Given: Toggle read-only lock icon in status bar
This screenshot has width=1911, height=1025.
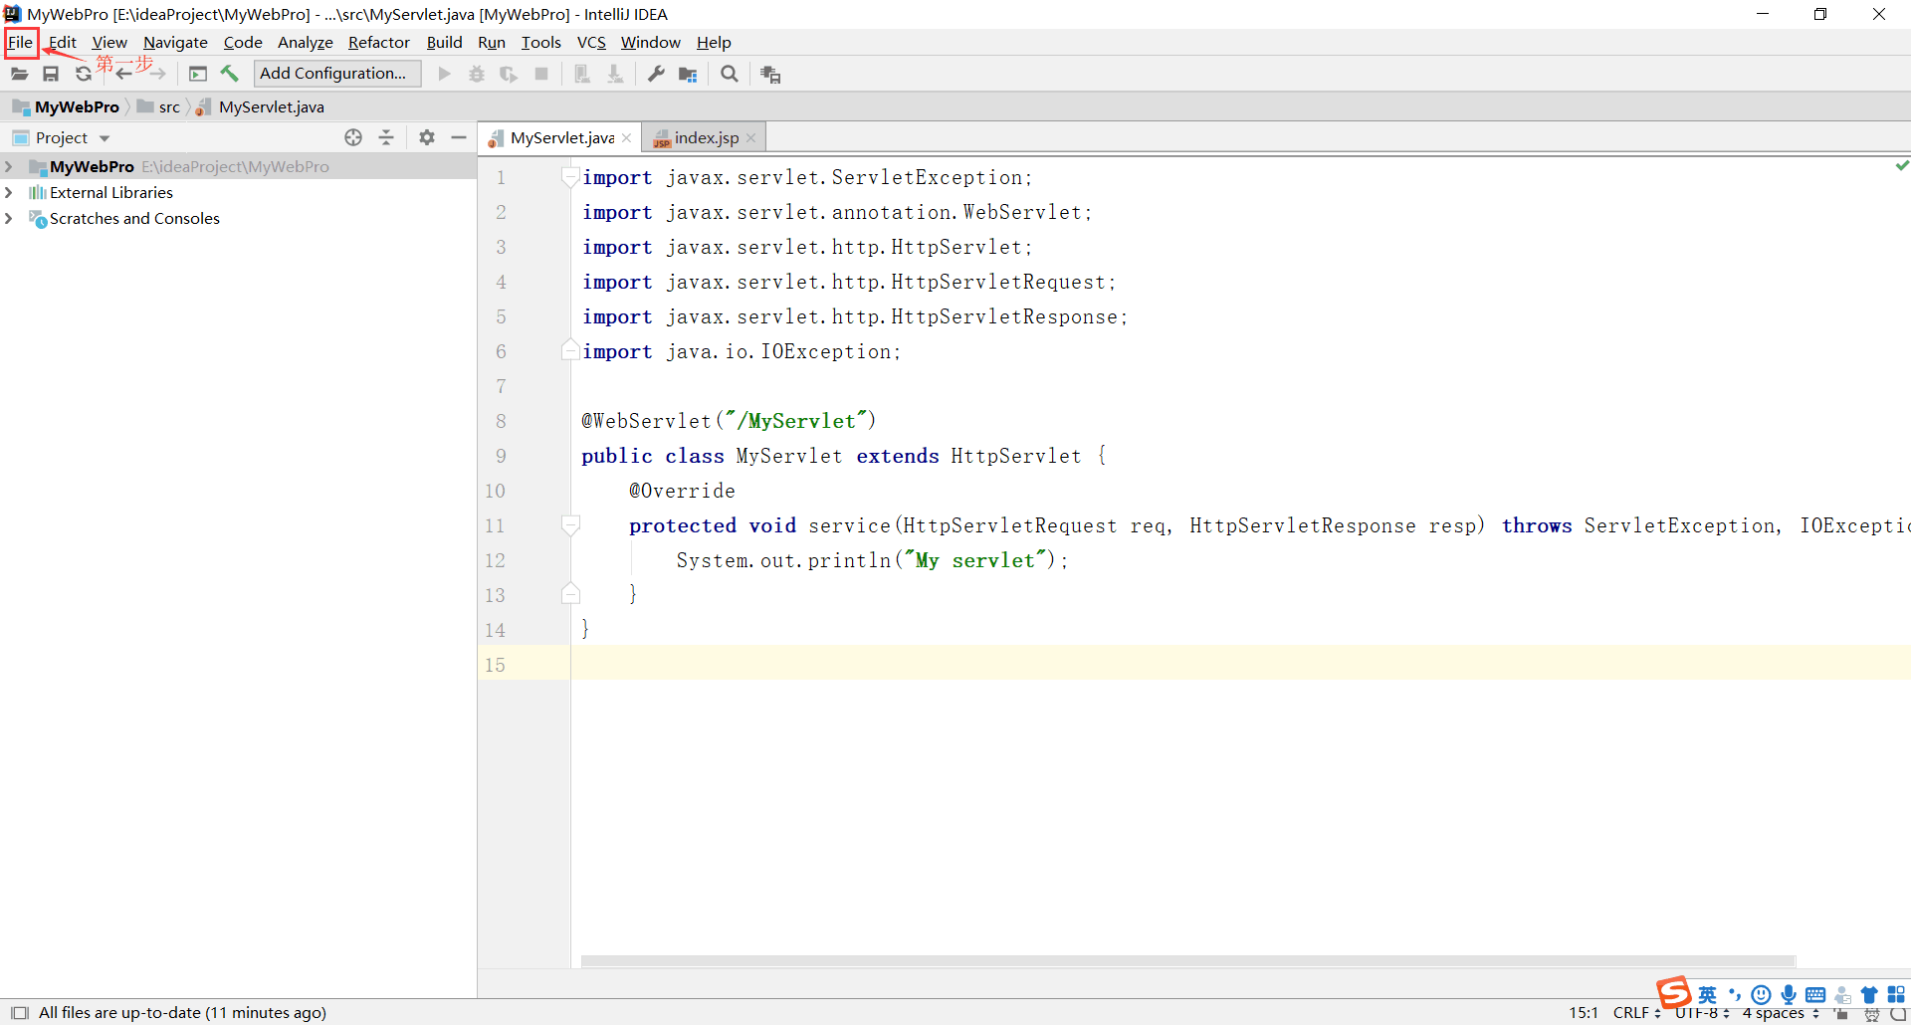Looking at the screenshot, I should coord(1842,1014).
